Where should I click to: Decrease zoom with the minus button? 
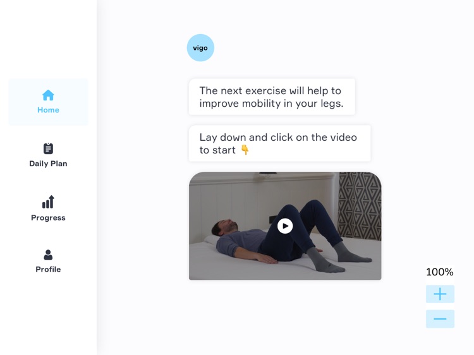point(440,319)
